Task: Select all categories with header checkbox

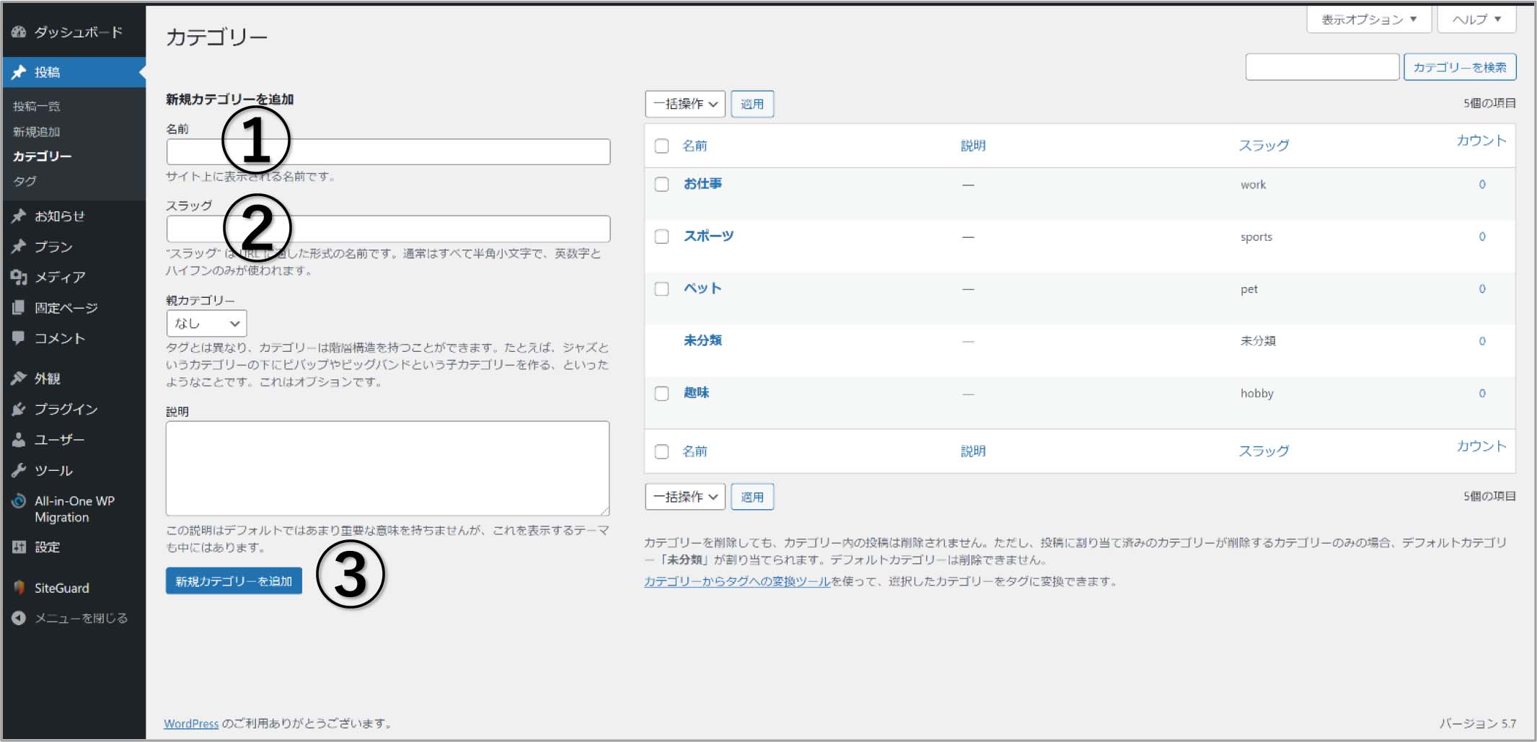Action: point(661,146)
